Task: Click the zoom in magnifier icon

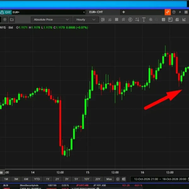Action: 151,20
